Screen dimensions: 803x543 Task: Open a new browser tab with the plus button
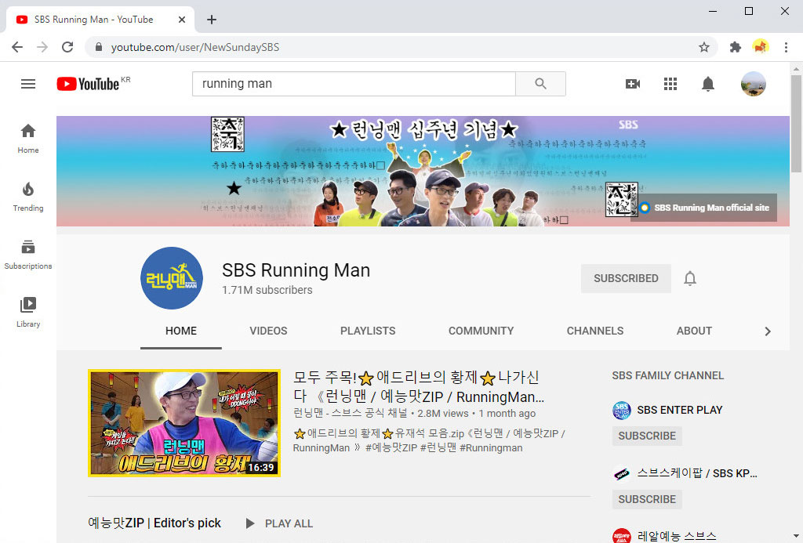coord(212,20)
